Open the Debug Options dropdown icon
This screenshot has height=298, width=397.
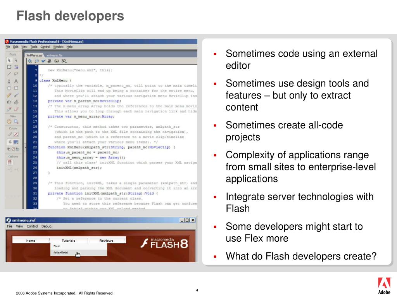point(64,61)
